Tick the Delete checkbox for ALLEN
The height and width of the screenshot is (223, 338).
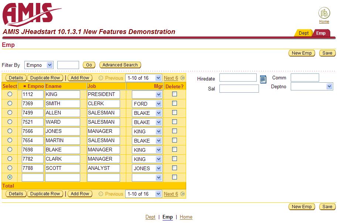click(175, 113)
